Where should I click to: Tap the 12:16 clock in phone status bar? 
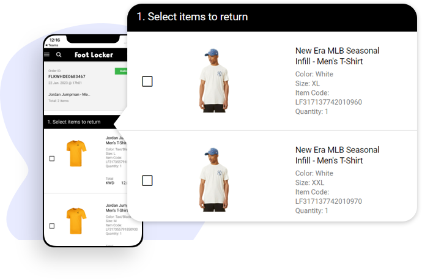point(55,40)
